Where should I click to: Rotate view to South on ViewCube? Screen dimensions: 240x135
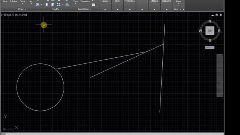tap(210, 40)
